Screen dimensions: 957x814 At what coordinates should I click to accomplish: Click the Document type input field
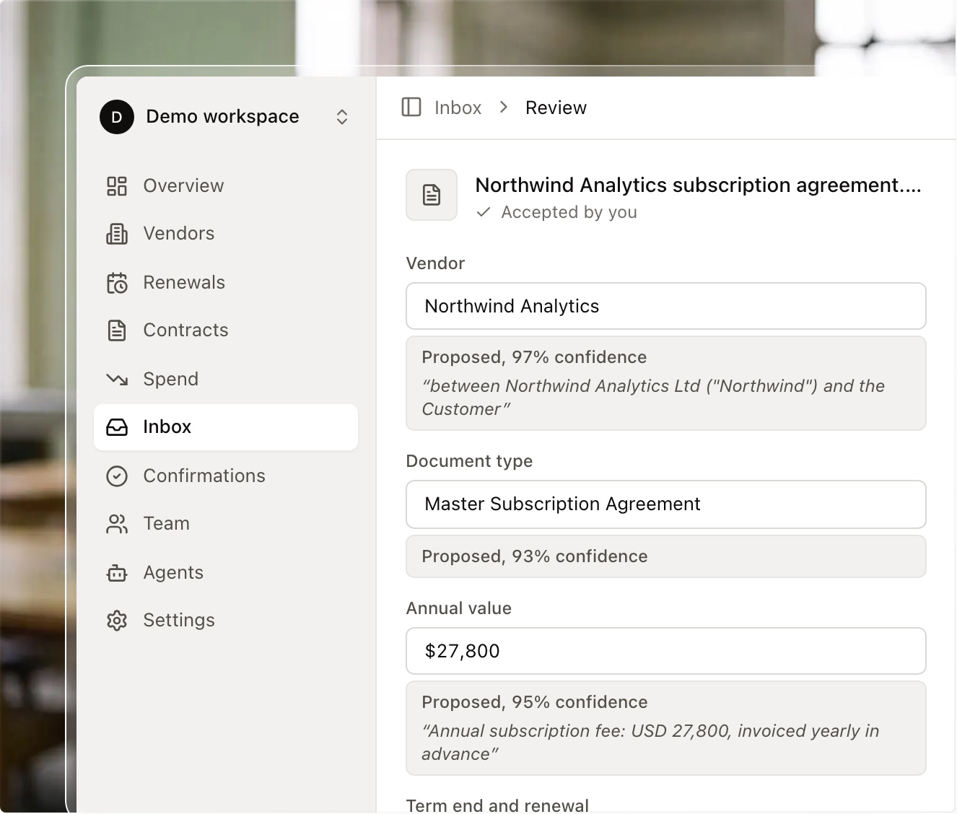click(666, 504)
